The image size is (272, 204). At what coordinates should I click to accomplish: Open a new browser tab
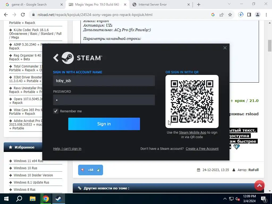point(199,5)
